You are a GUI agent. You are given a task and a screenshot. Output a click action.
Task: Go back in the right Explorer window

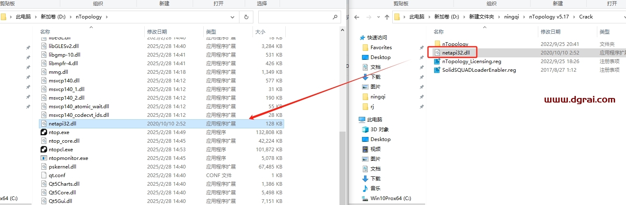click(x=357, y=17)
